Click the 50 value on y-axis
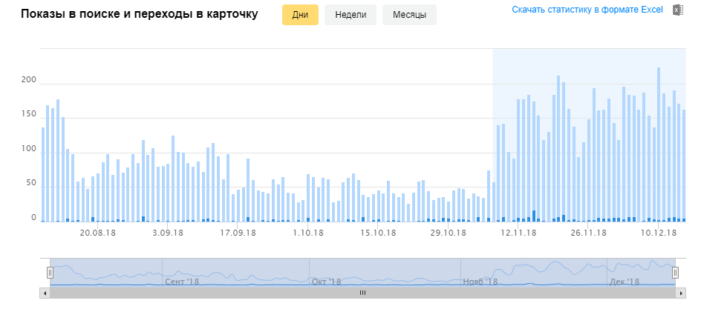This screenshot has width=701, height=309. pyautogui.click(x=30, y=184)
